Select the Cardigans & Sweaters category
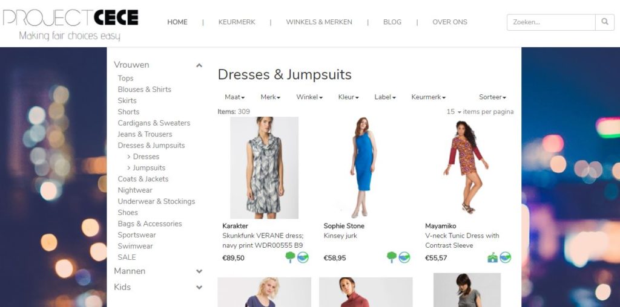The height and width of the screenshot is (307, 620). tap(154, 123)
